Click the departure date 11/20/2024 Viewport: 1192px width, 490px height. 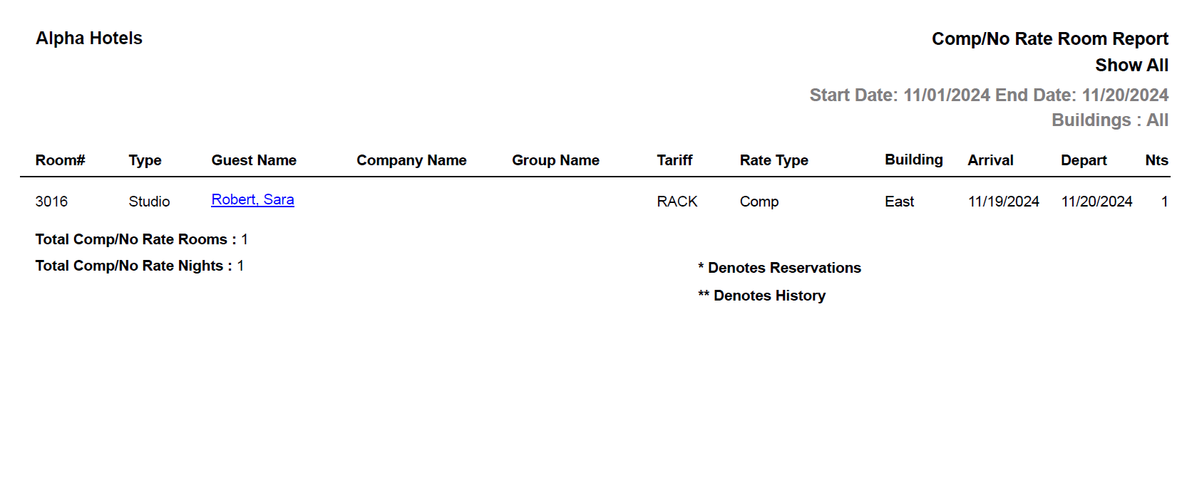(1096, 202)
